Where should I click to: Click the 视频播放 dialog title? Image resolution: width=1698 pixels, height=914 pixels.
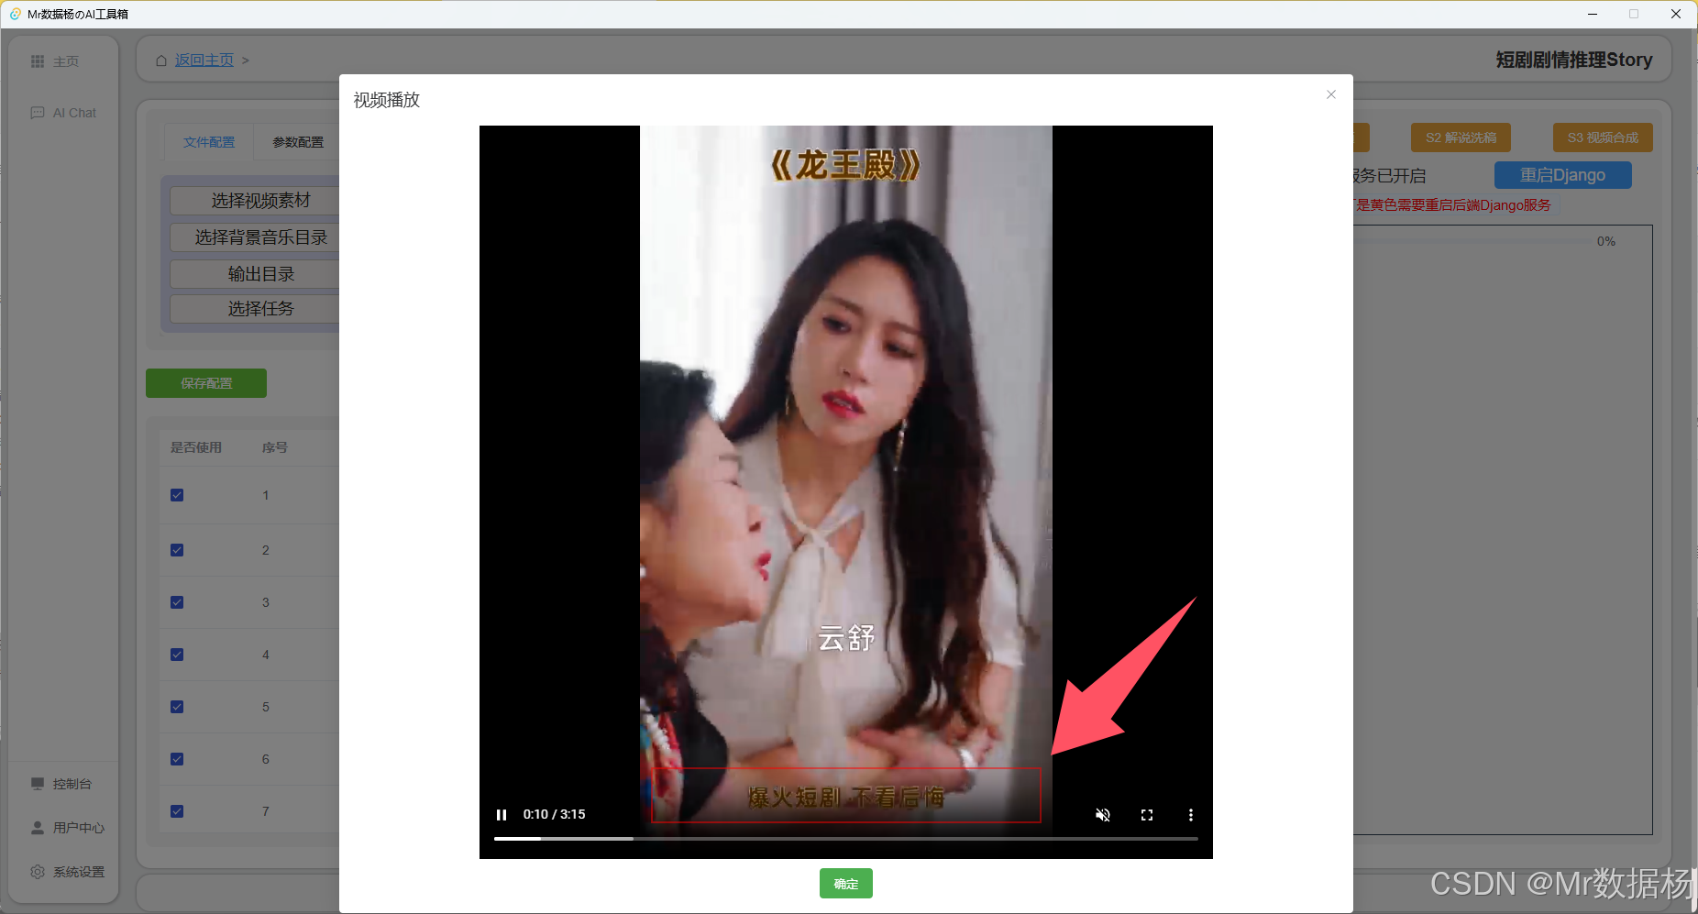coord(387,100)
